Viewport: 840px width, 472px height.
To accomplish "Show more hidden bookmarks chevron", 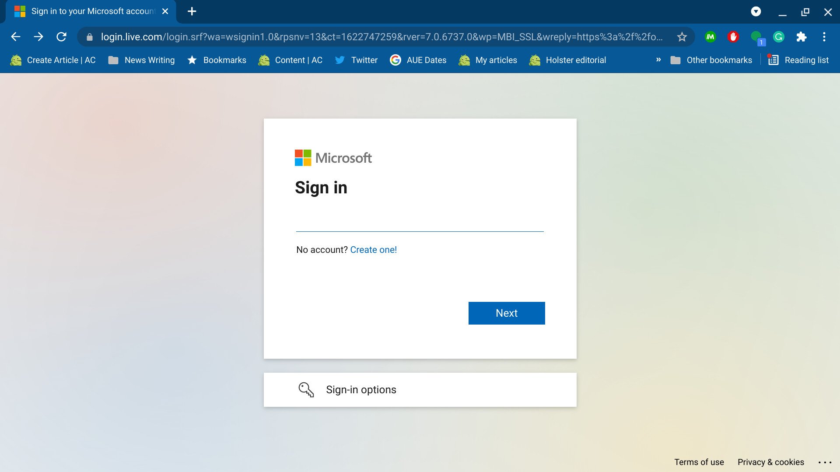I will point(658,60).
